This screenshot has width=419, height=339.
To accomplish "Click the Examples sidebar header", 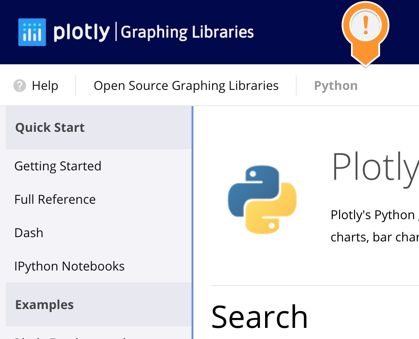I will (99, 304).
